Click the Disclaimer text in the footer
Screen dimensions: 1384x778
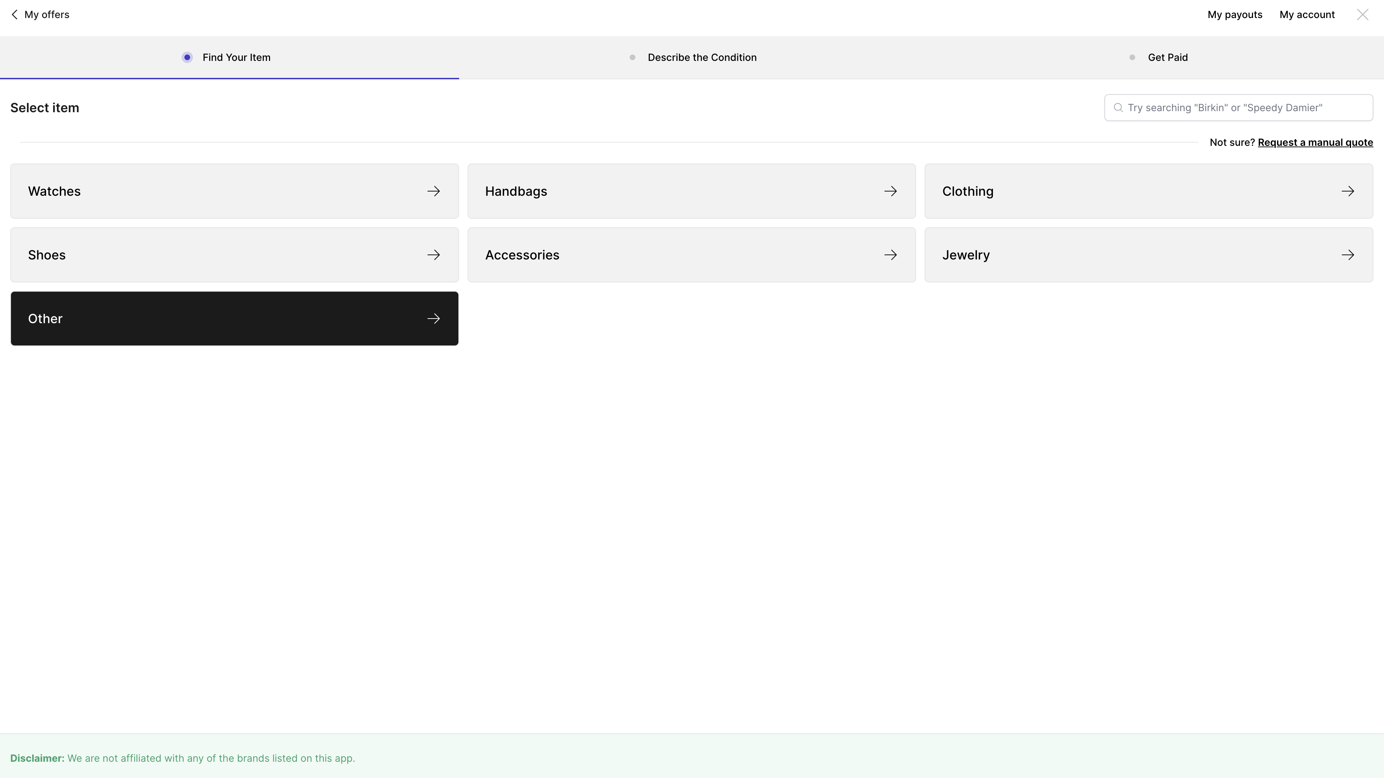pos(183,758)
